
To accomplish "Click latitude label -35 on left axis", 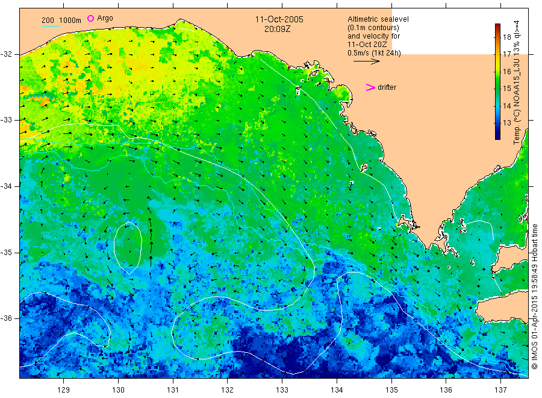I will click(7, 252).
